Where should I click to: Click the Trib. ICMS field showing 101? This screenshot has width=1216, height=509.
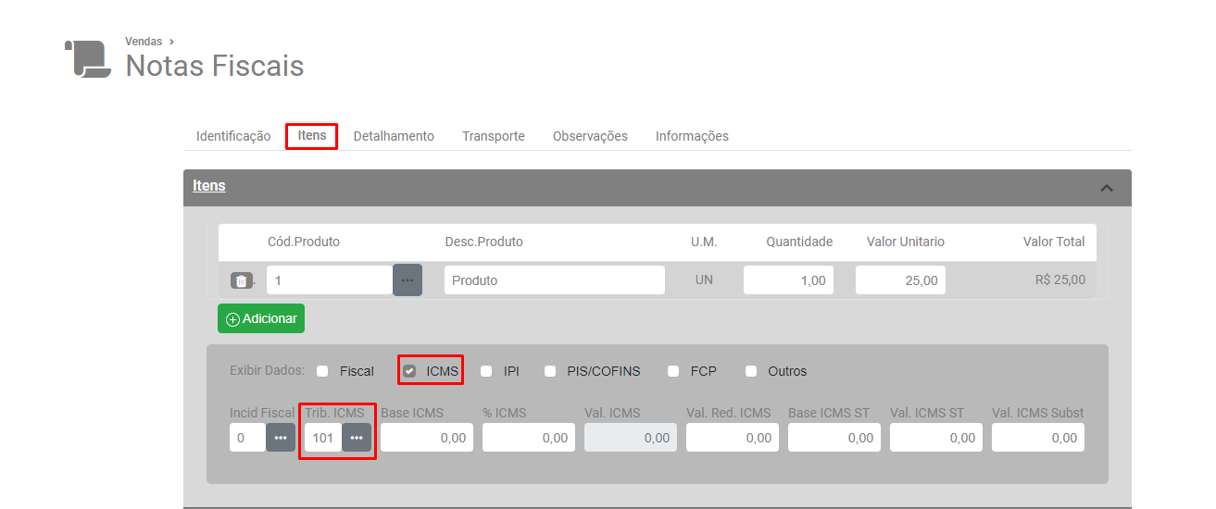pyautogui.click(x=323, y=438)
